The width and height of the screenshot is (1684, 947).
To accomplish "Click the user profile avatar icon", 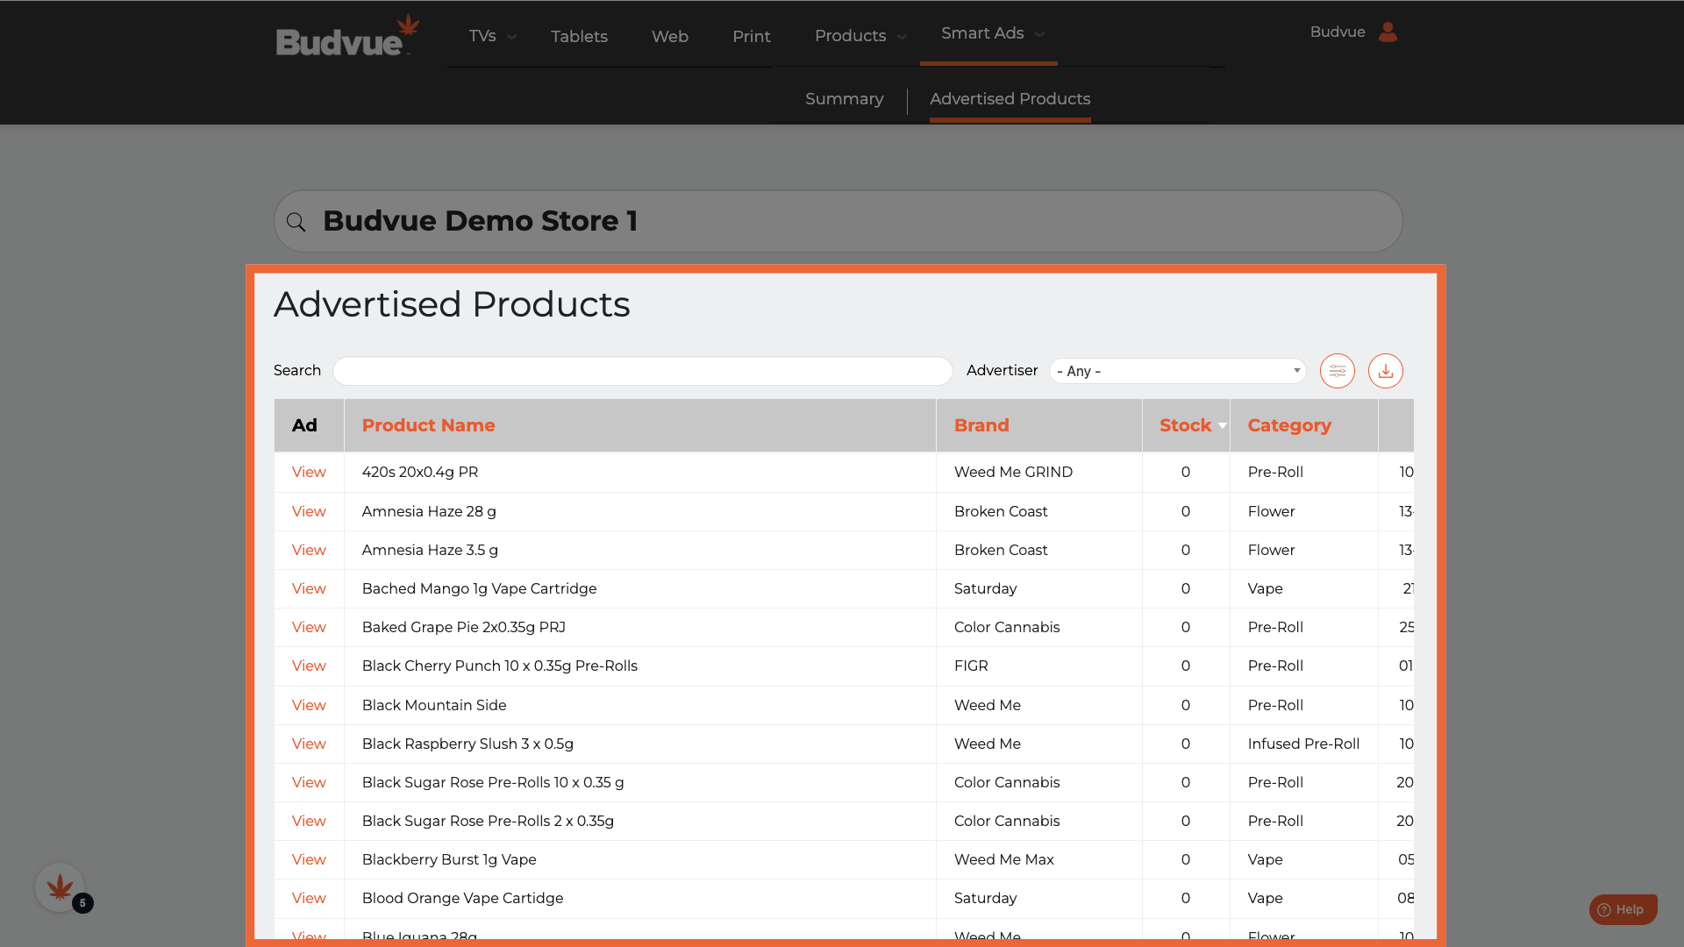I will coord(1388,32).
